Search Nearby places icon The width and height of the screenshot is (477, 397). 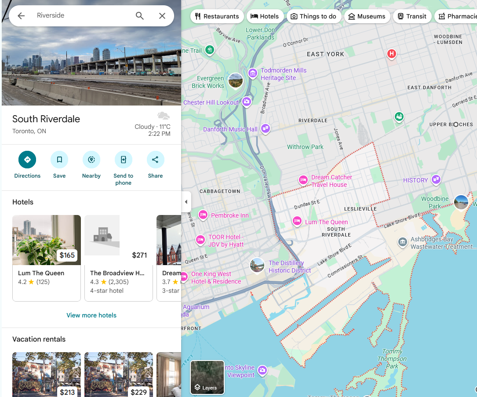[x=91, y=160]
